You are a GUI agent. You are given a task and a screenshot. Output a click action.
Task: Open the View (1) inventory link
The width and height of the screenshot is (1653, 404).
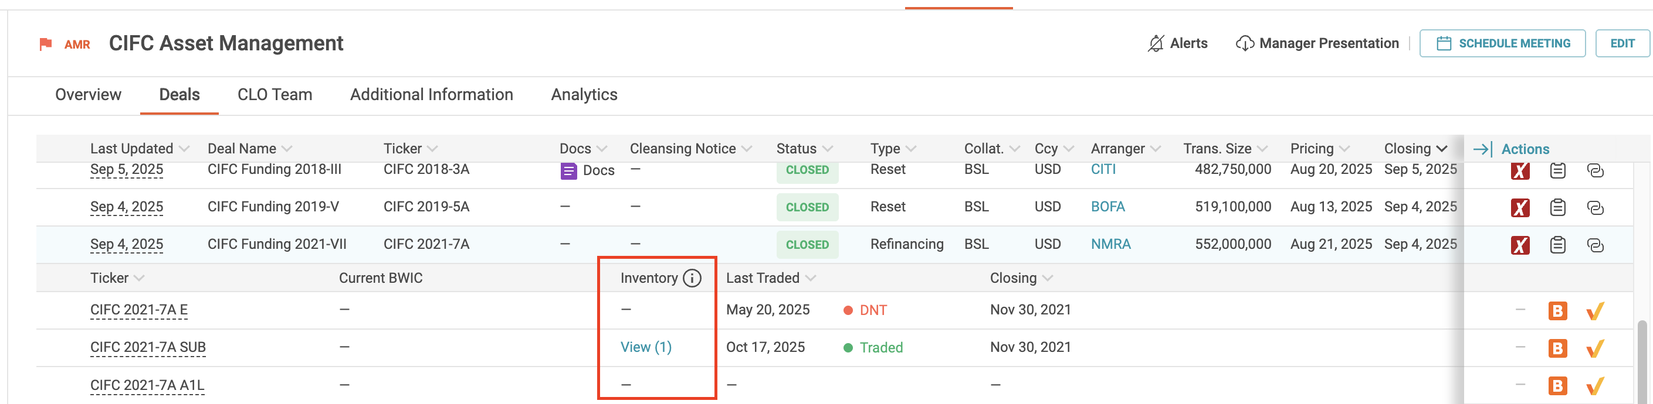646,348
